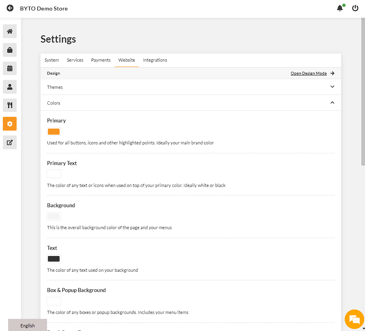Screen dimensions: 365x331
Task: Open the dark Text color swatch
Action: 54,259
